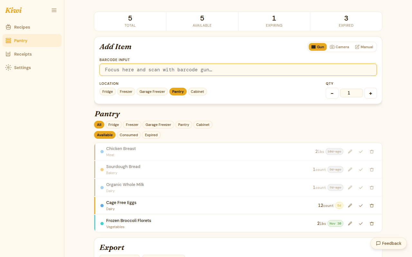This screenshot has width=412, height=257.
Task: Open Recipes in the sidebar
Action: pos(22,27)
